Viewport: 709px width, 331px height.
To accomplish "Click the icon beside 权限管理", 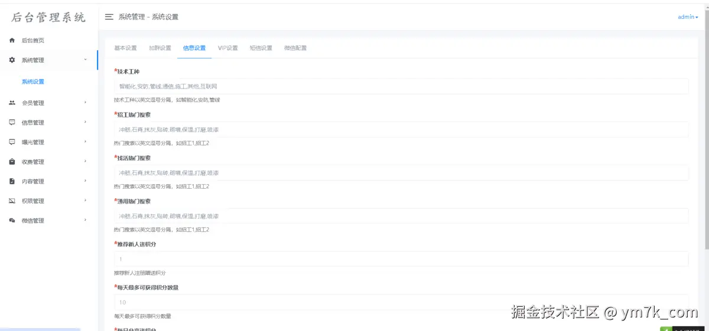I will [12, 201].
